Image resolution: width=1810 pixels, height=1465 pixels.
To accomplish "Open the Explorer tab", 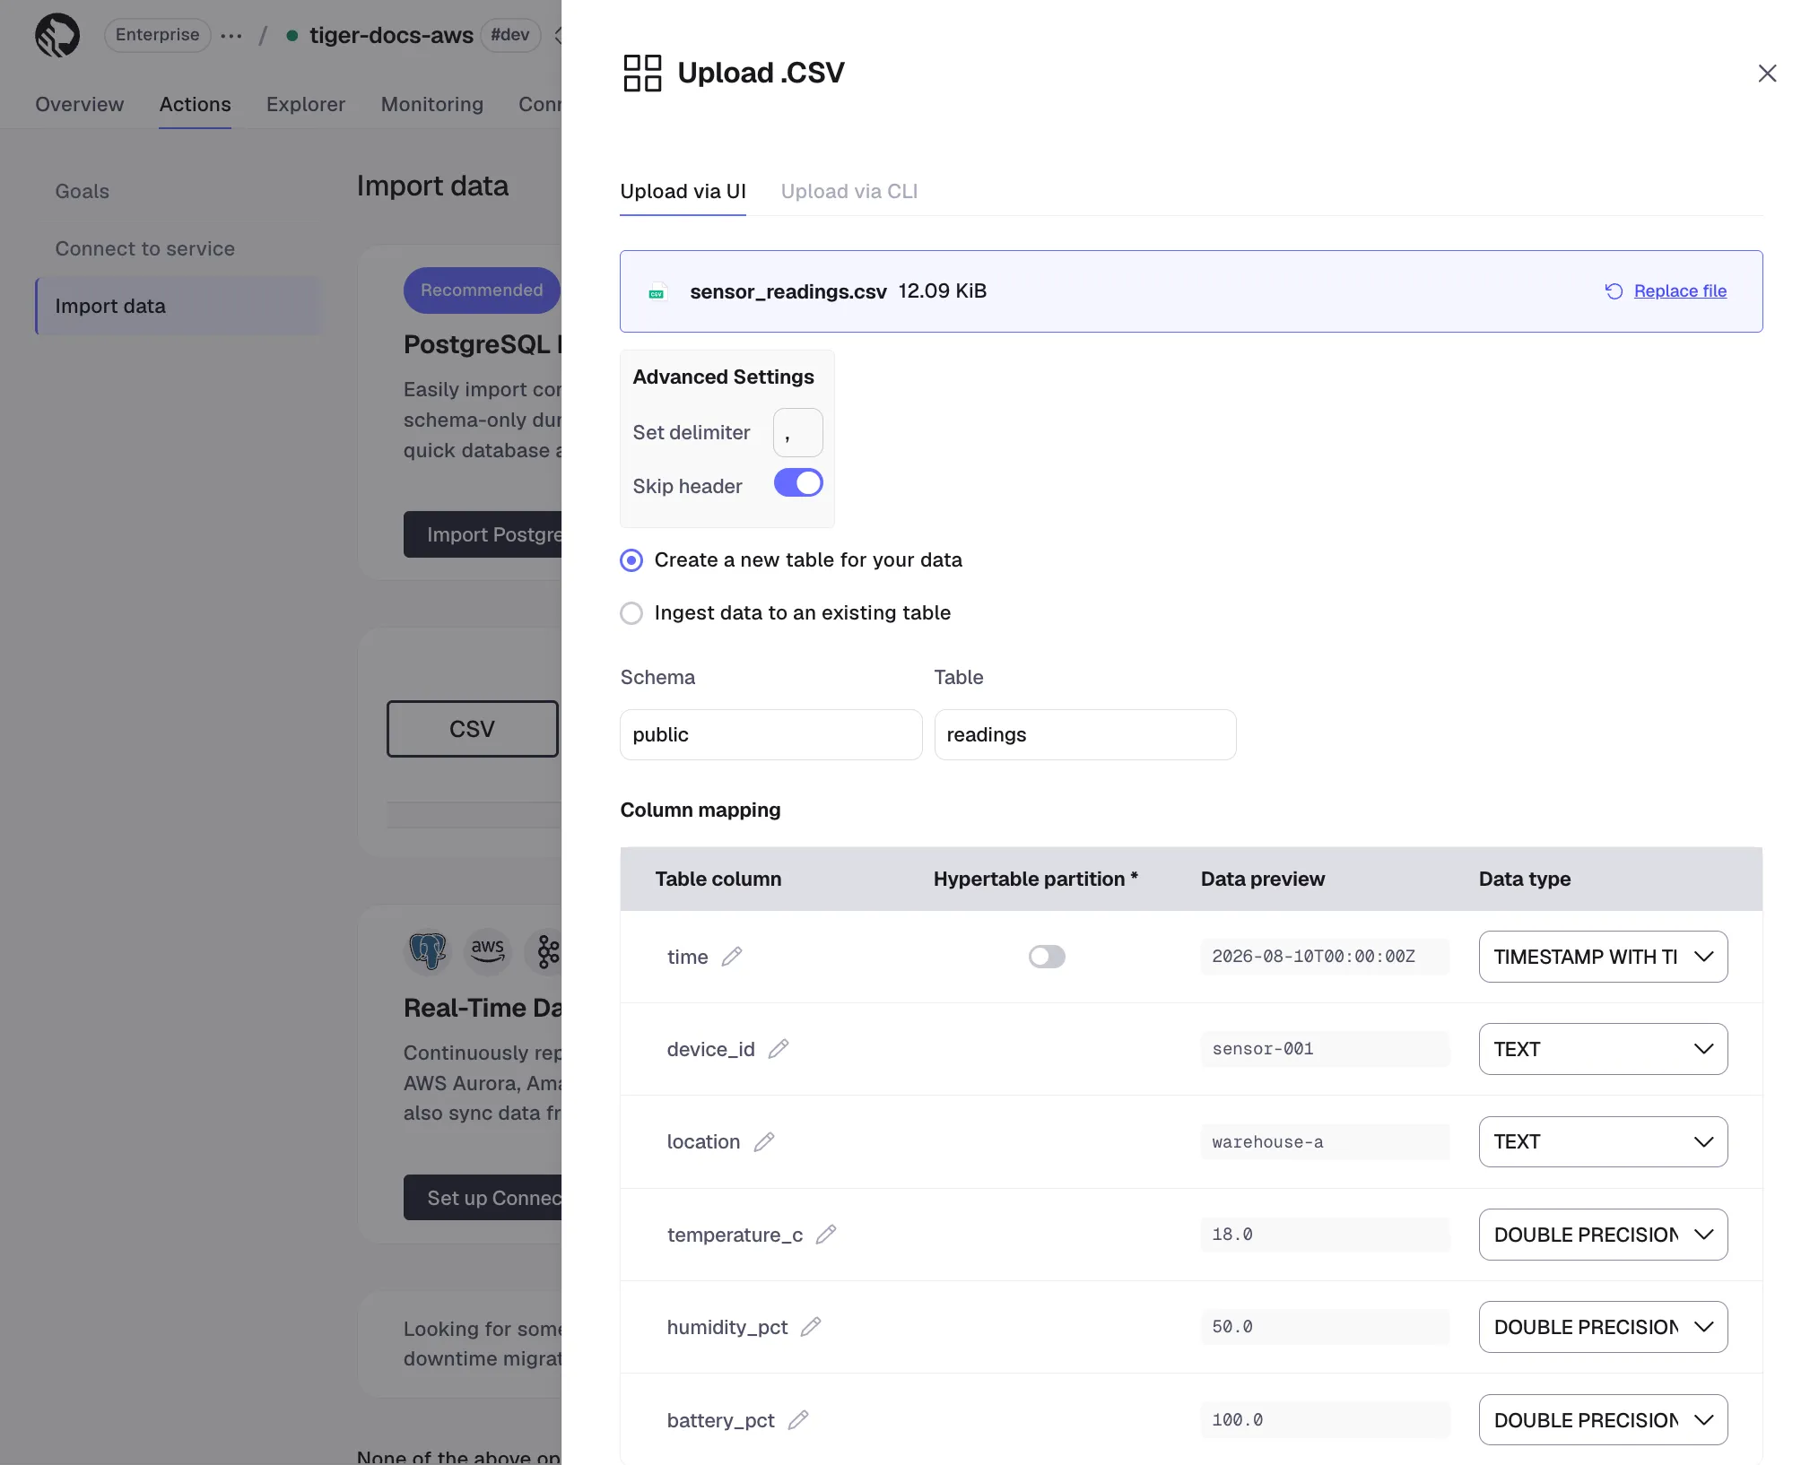I will [x=306, y=105].
